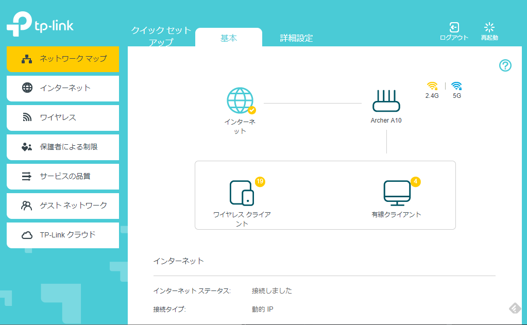The height and width of the screenshot is (325, 527).
Task: Click the 2.4G Wi-Fi status icon
Action: [432, 87]
